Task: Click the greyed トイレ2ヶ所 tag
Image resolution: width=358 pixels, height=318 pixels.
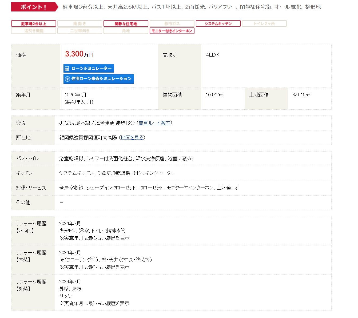Action: coord(264,24)
